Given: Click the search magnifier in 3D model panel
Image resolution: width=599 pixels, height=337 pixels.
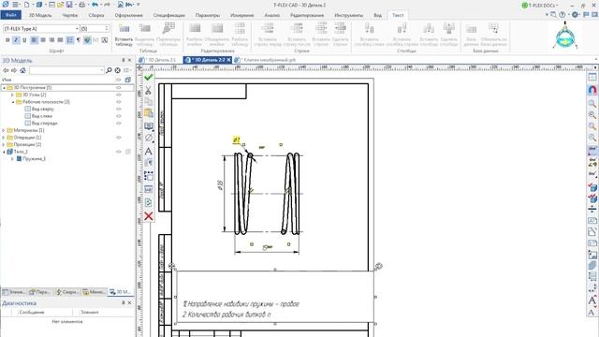Looking at the screenshot, I should point(109,70).
